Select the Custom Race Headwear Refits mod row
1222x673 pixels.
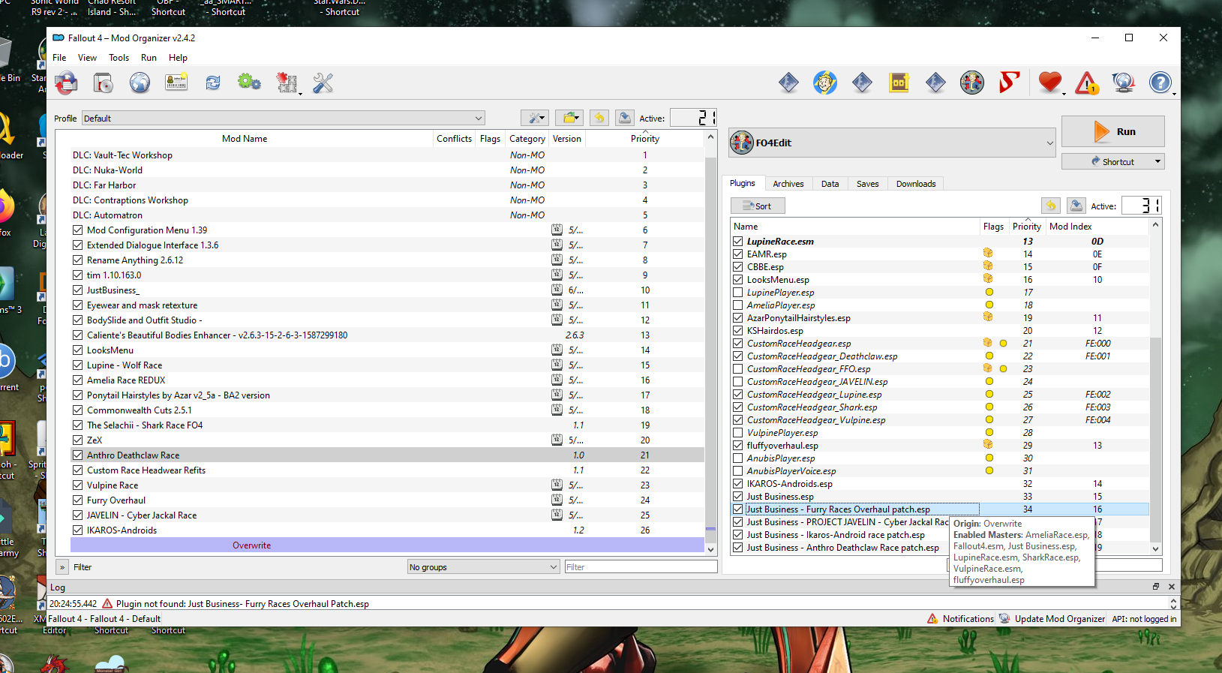click(x=387, y=470)
